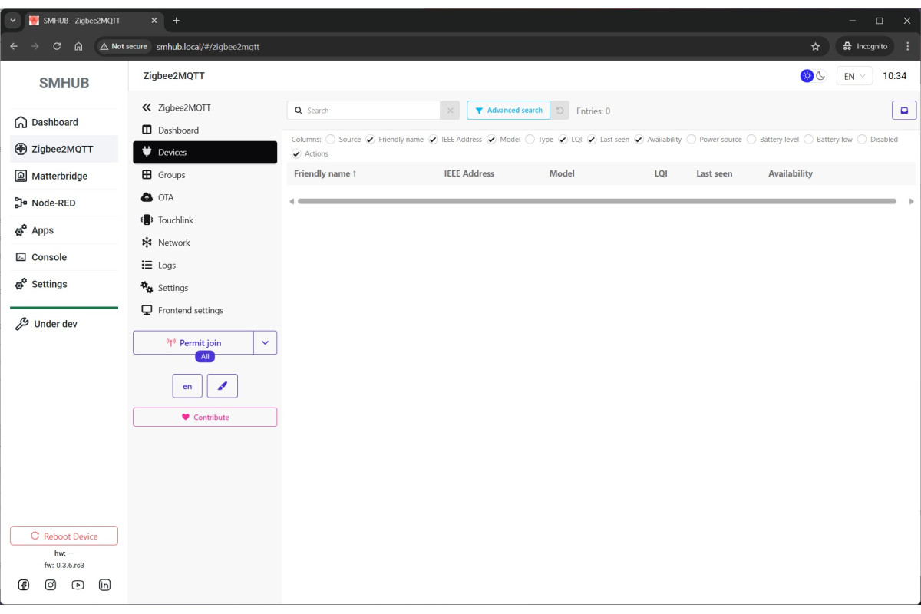
Task: Enable the Source column checkbox
Action: click(x=331, y=140)
